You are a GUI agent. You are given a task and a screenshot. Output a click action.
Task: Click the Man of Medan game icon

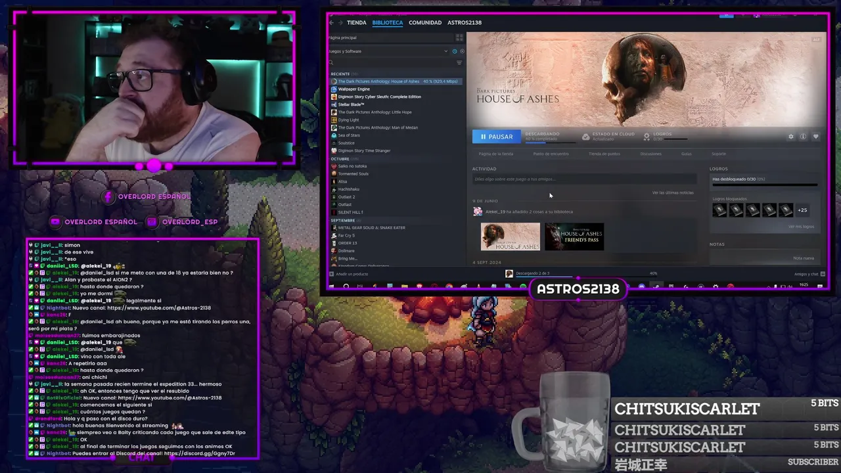(x=334, y=127)
